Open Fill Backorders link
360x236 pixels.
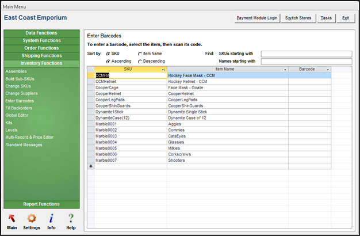[x=19, y=108]
